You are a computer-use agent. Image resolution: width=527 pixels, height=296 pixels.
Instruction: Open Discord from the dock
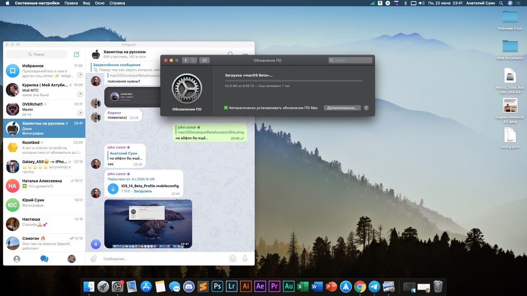point(189,286)
